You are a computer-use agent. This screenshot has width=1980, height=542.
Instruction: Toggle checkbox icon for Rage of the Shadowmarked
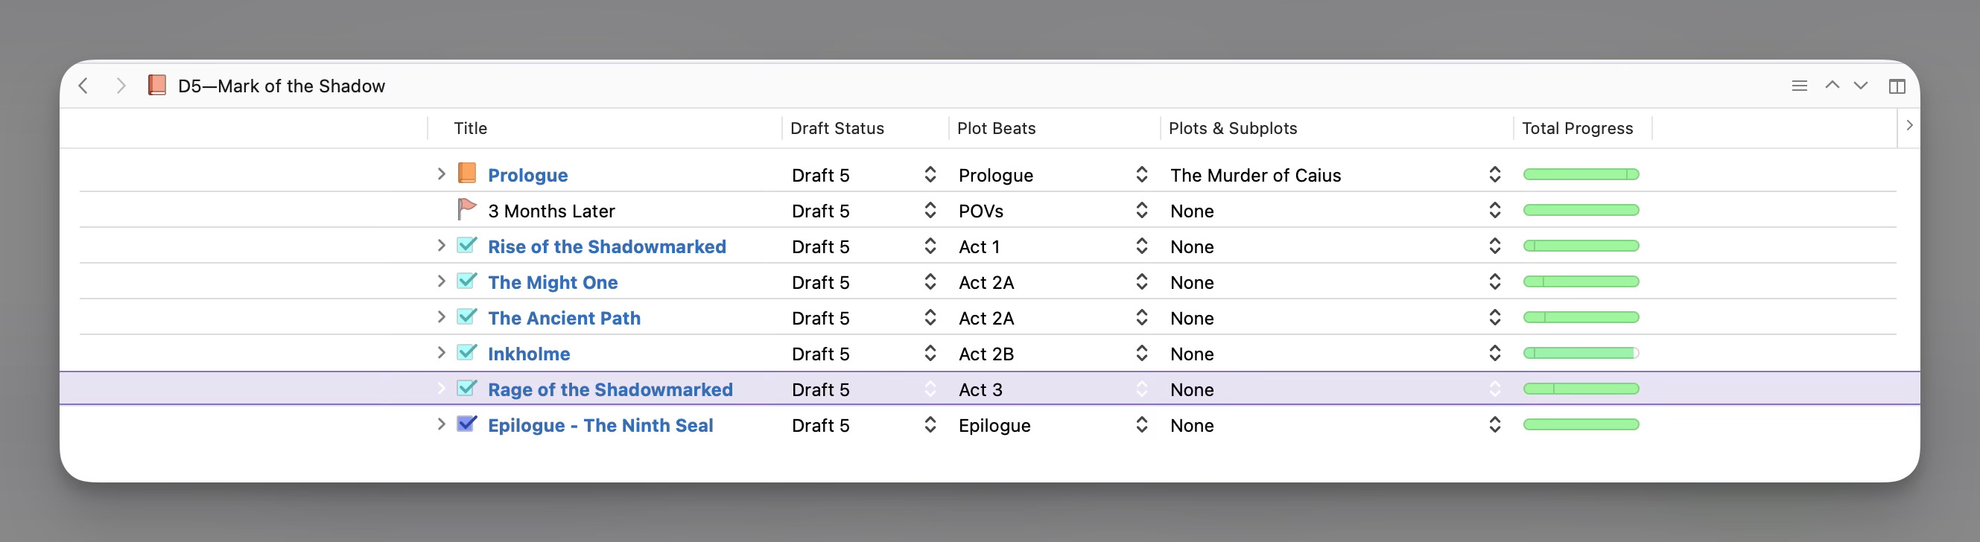pos(466,388)
